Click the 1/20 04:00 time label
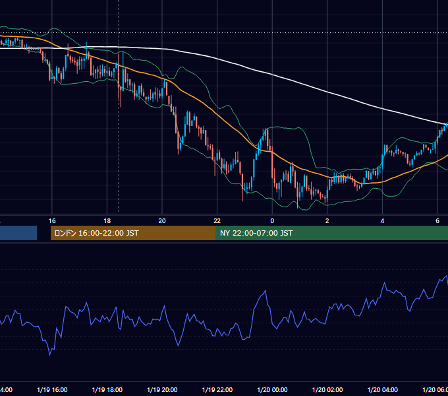Image resolution: width=448 pixels, height=396 pixels. 383,389
